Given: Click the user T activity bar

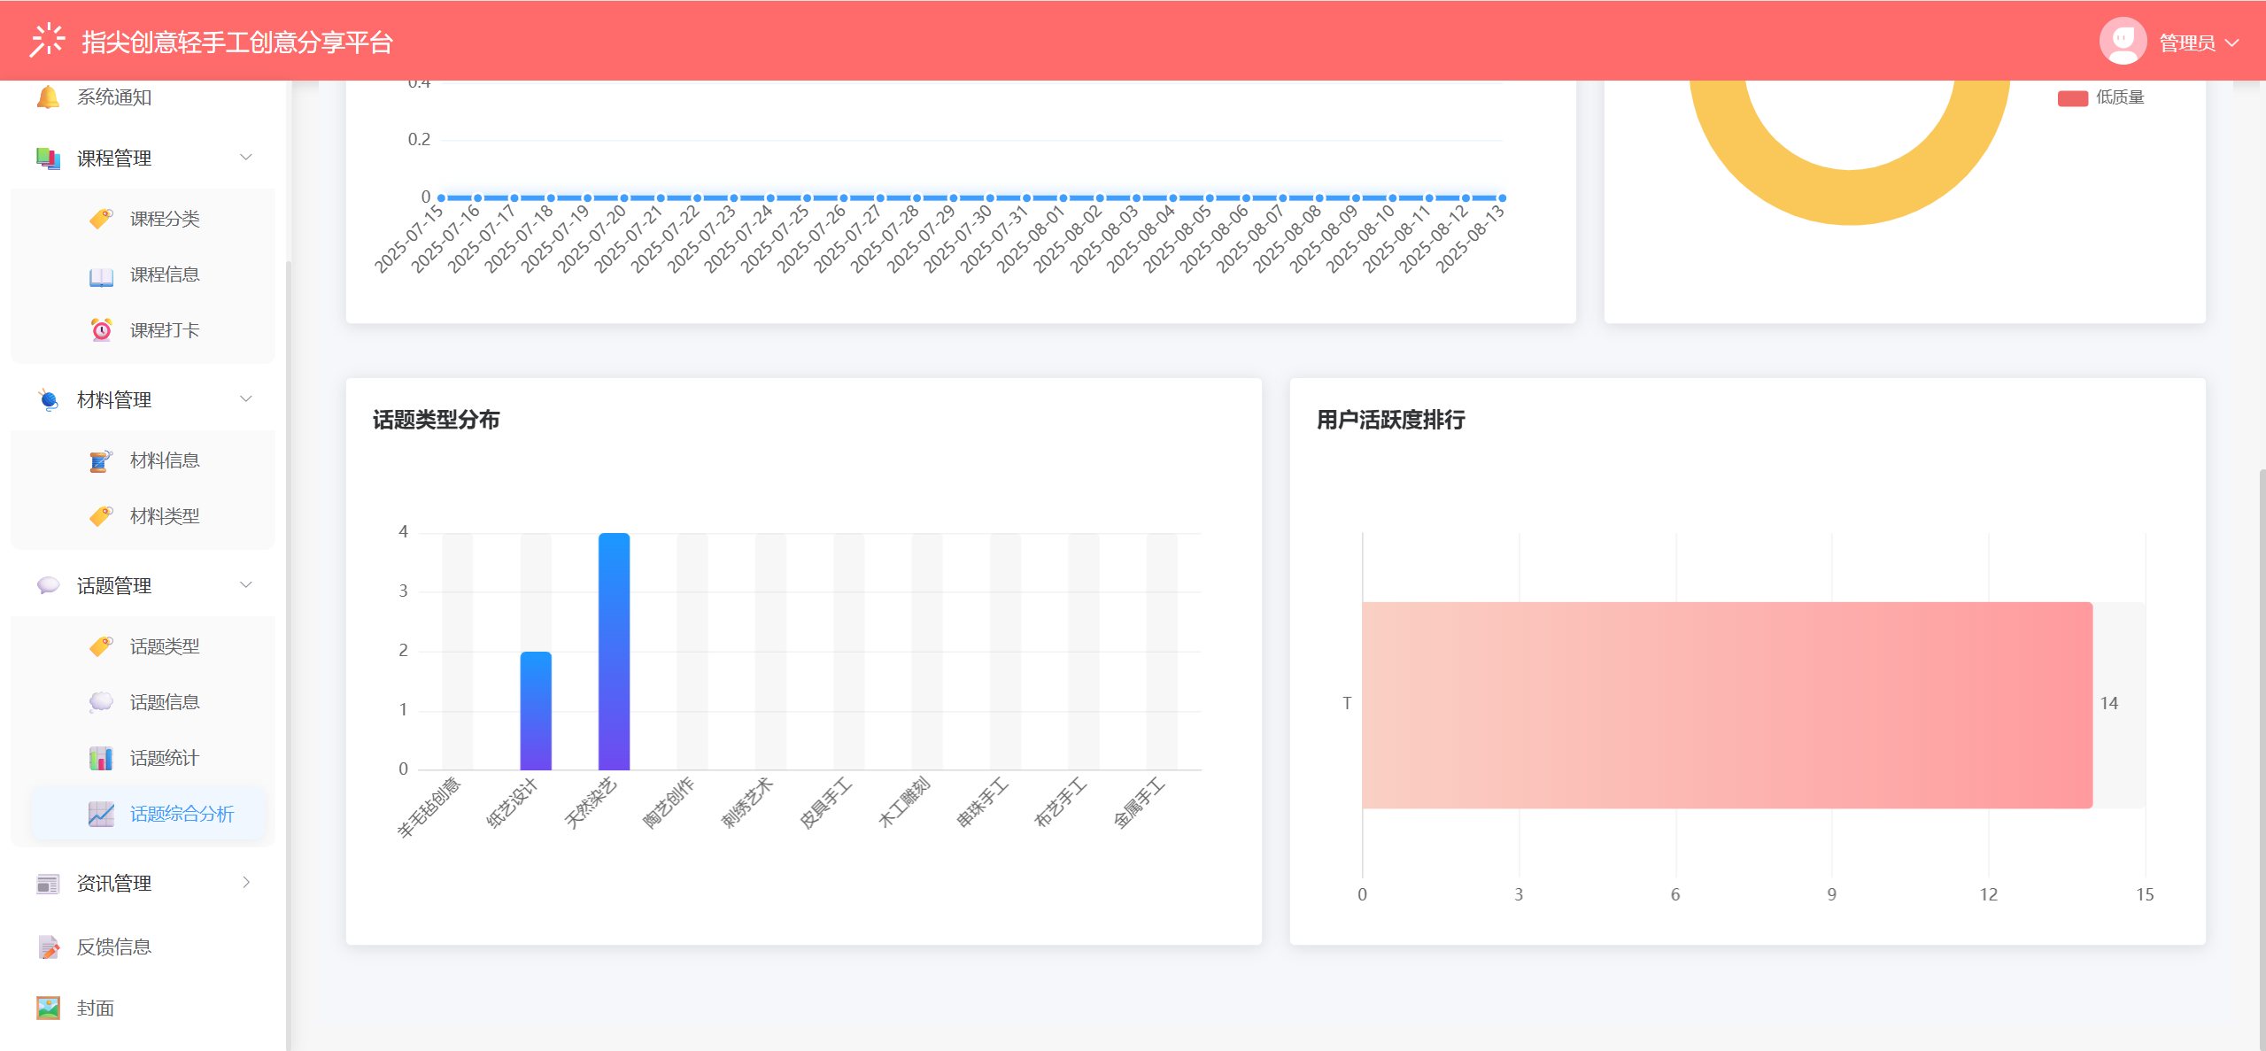Looking at the screenshot, I should [x=1727, y=705].
